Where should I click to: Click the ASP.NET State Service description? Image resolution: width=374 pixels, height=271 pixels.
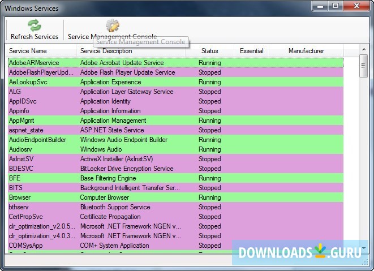tap(112, 130)
